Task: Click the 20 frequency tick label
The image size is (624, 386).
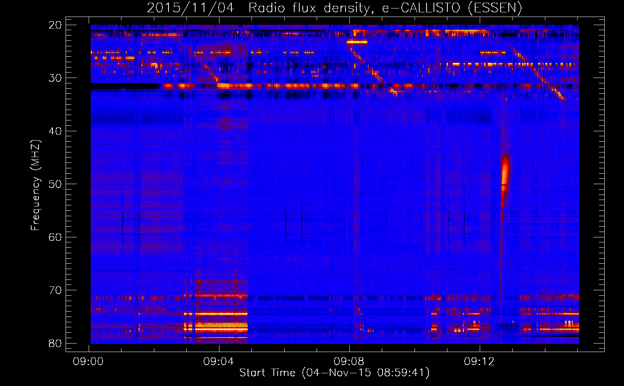Action: (x=56, y=25)
